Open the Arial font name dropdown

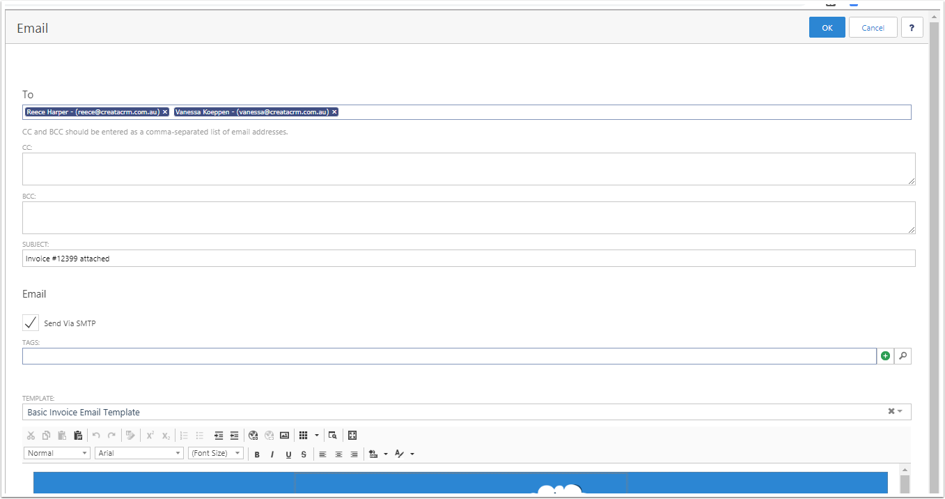139,453
